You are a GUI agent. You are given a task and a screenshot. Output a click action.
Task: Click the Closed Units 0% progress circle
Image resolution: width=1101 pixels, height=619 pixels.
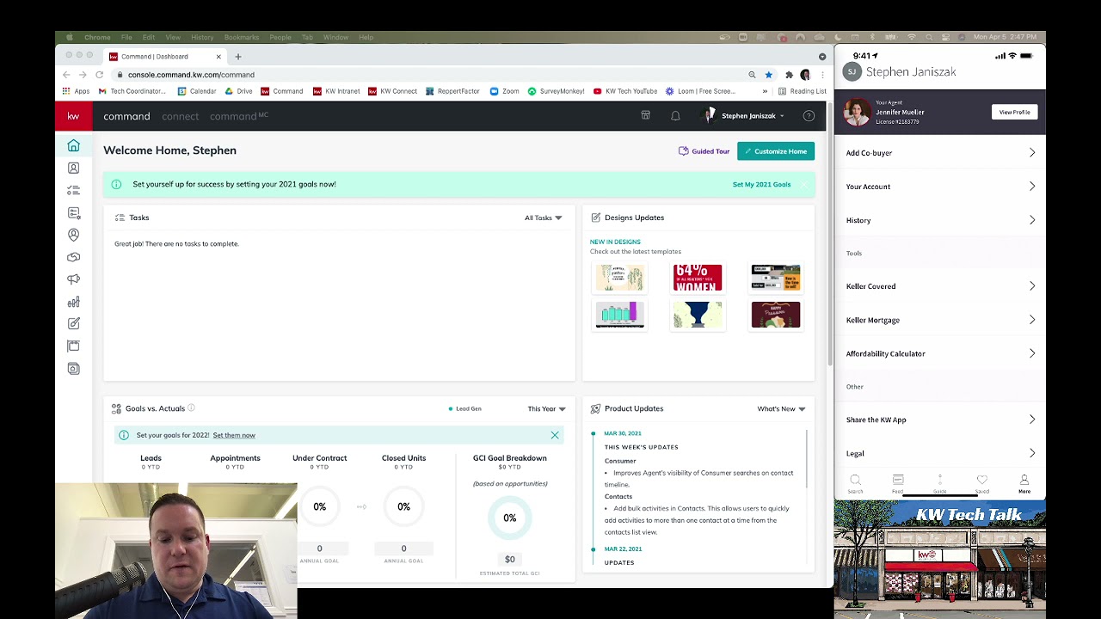pyautogui.click(x=403, y=506)
